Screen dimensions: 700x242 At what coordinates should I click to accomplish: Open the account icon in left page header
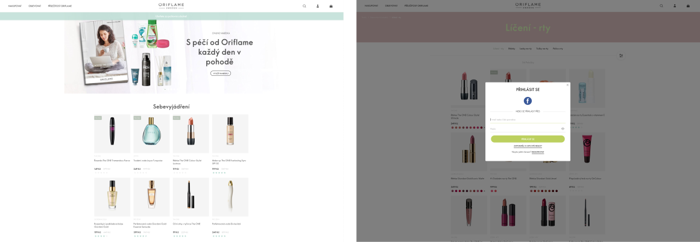[x=318, y=6]
